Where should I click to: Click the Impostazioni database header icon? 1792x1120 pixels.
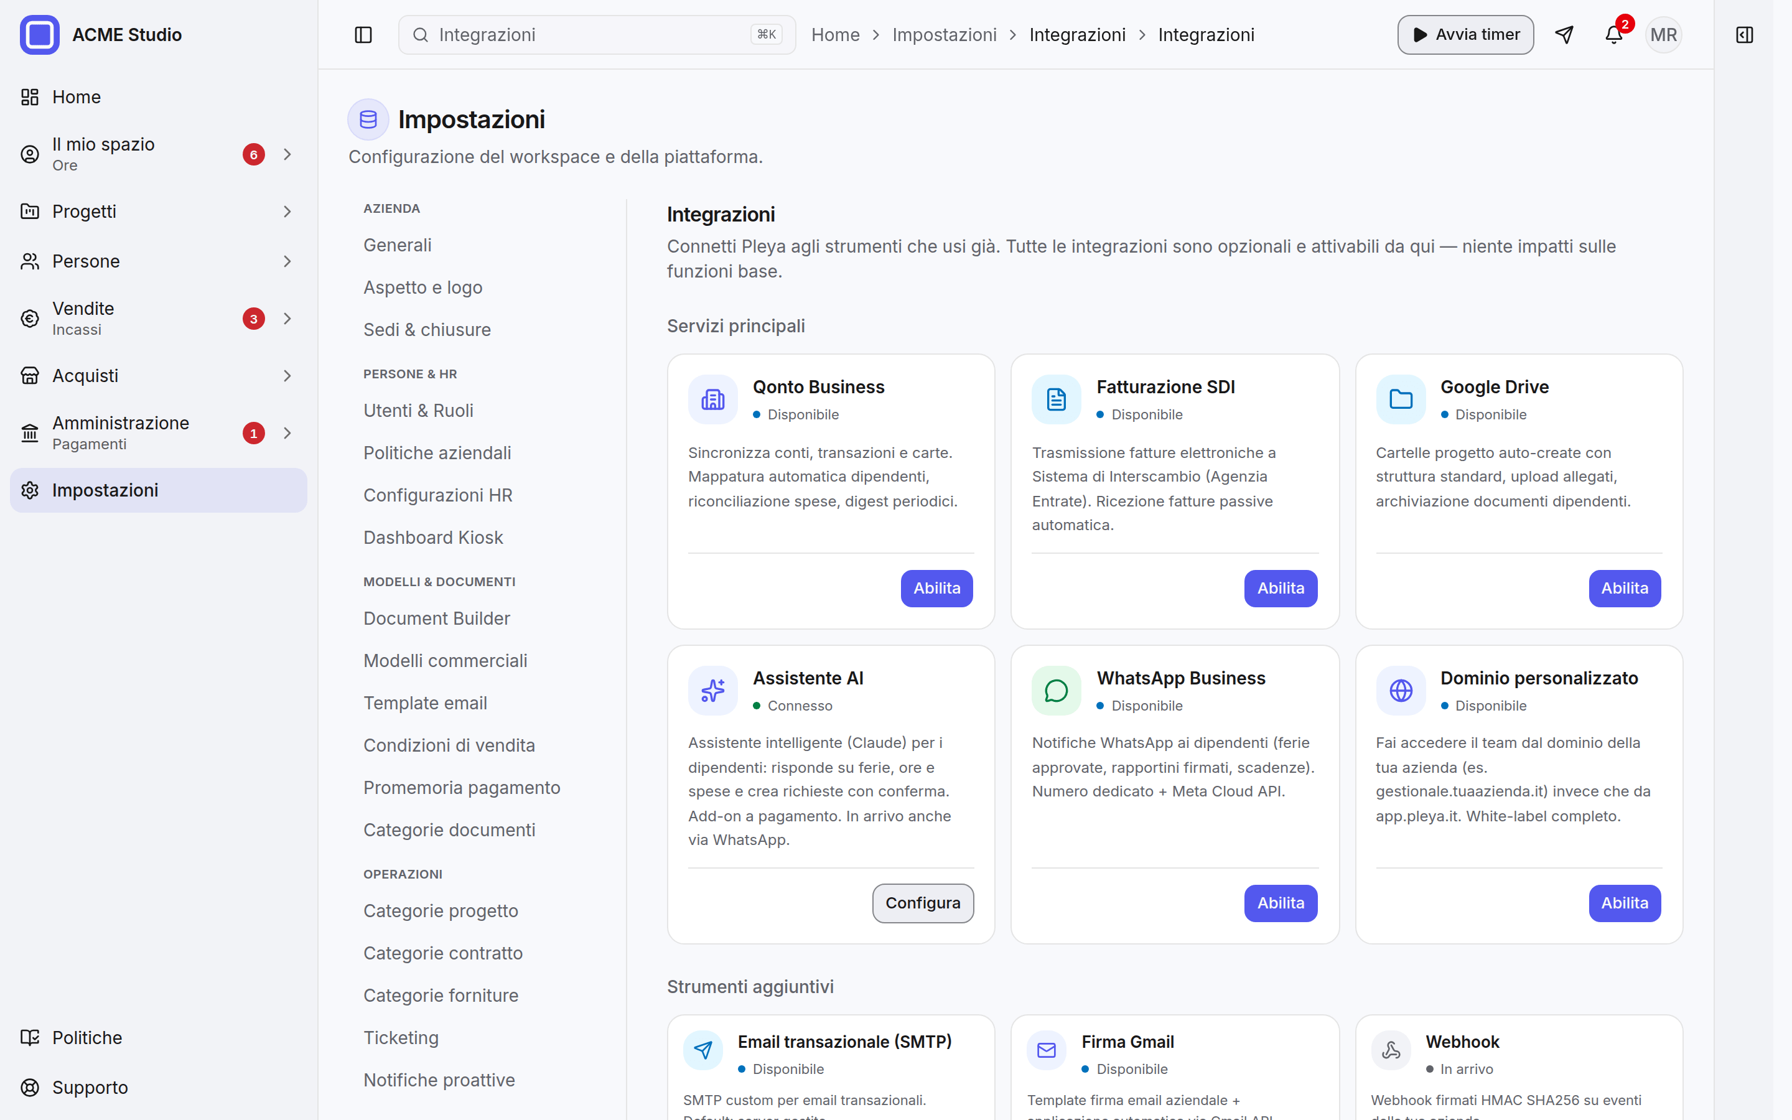pos(368,119)
